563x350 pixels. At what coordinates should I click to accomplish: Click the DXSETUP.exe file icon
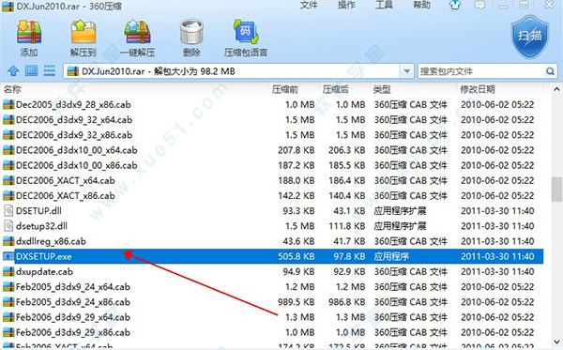8,256
